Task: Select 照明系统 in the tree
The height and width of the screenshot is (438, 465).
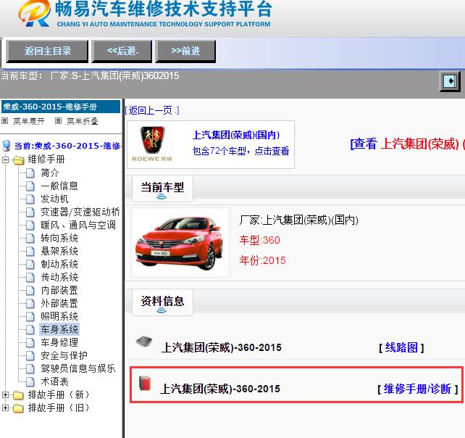Action: click(x=59, y=317)
